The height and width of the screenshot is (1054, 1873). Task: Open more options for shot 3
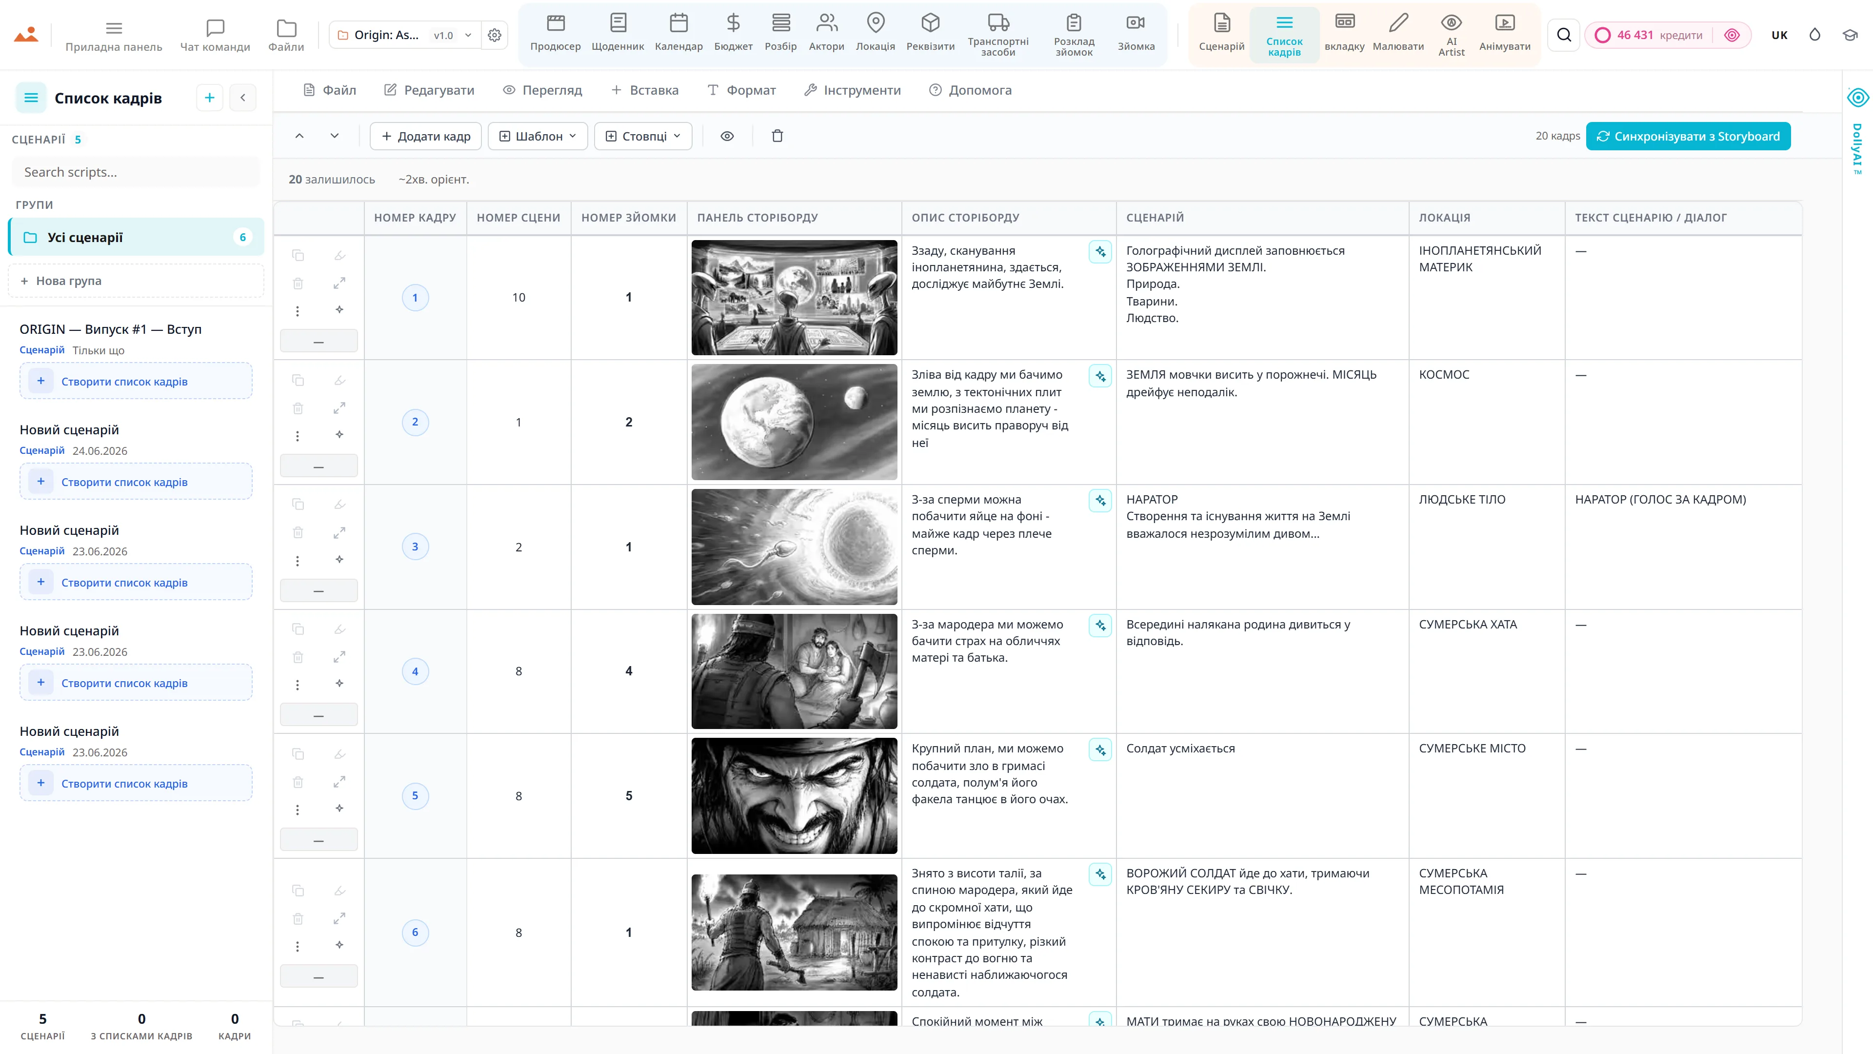[298, 561]
